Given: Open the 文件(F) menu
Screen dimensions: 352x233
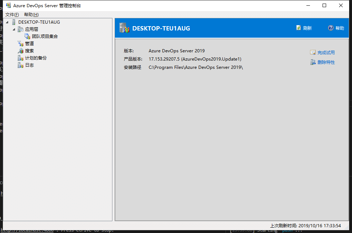Looking at the screenshot, I should pyautogui.click(x=12, y=15).
